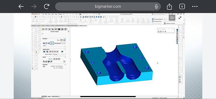Collapse the Information section

65,64
